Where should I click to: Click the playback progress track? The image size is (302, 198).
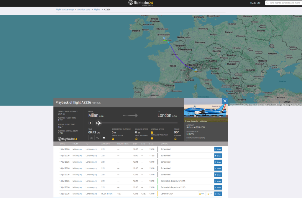139,123
